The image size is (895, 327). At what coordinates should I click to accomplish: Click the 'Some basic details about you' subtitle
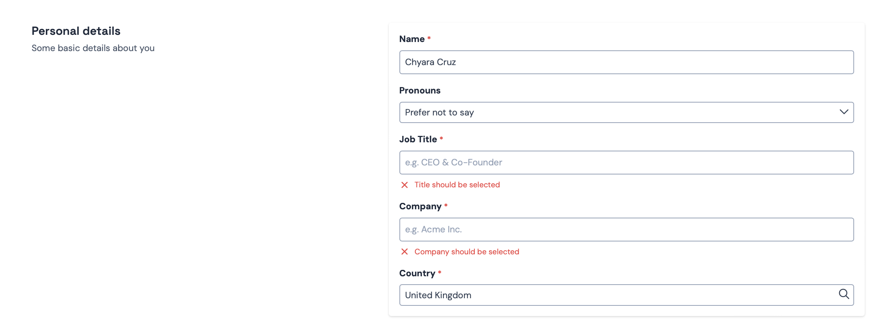click(93, 48)
